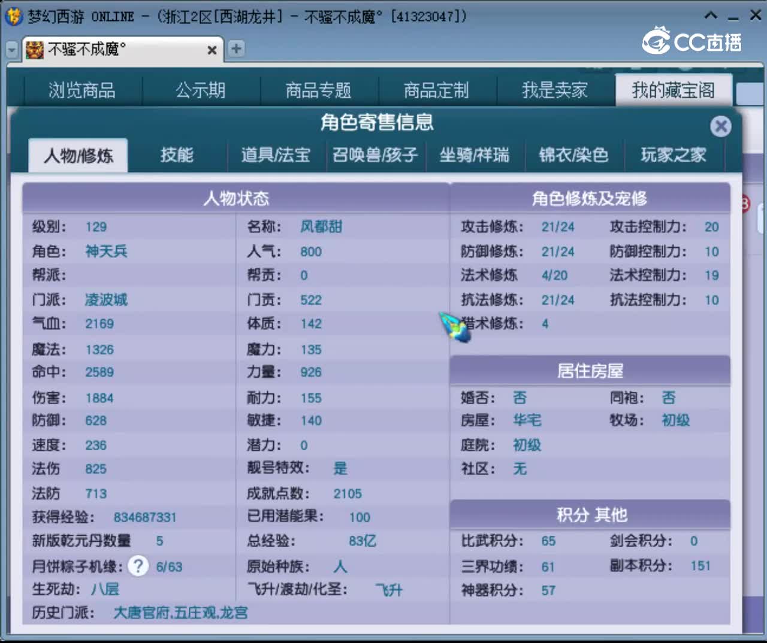Click the name value 风都甜
The height and width of the screenshot is (643, 767).
(x=321, y=227)
